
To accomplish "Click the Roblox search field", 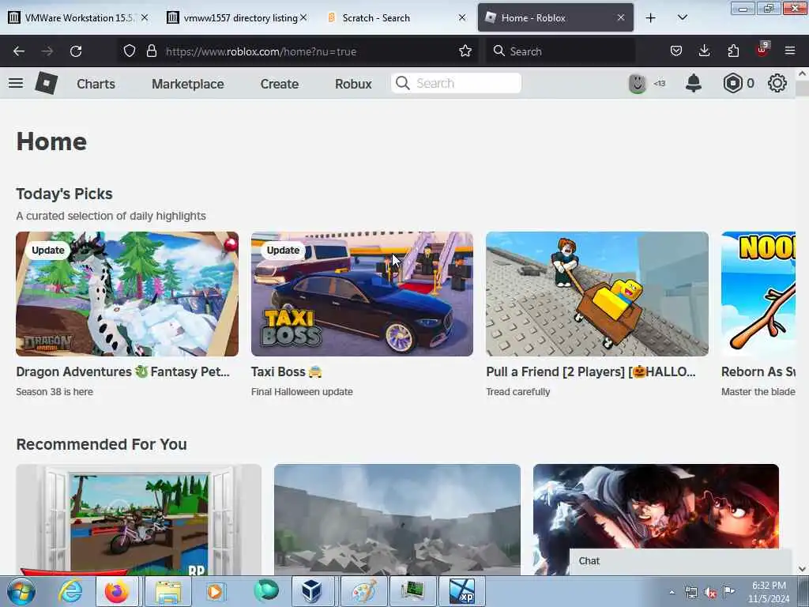I will (x=456, y=83).
